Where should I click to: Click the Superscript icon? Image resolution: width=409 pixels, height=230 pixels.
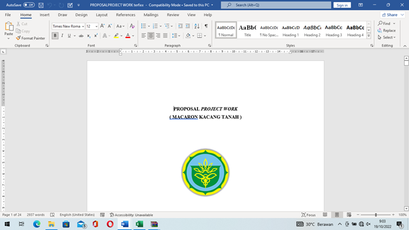click(96, 35)
